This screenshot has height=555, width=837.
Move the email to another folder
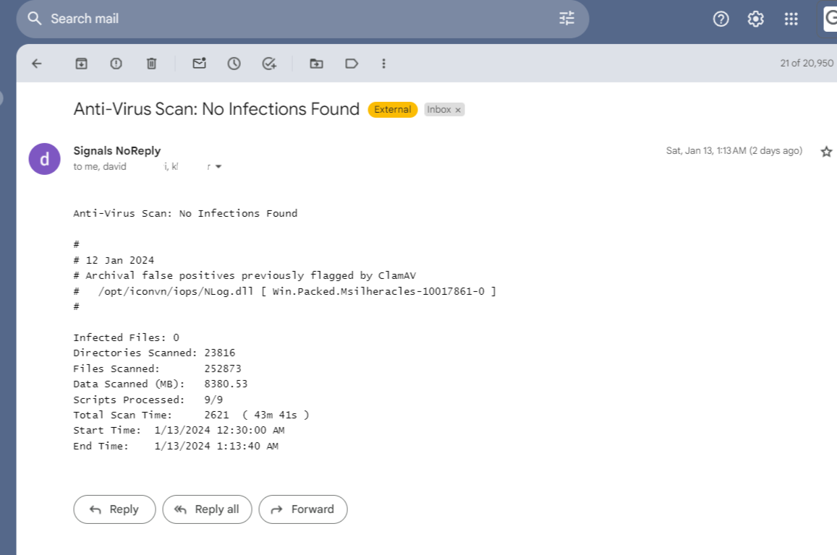[316, 64]
